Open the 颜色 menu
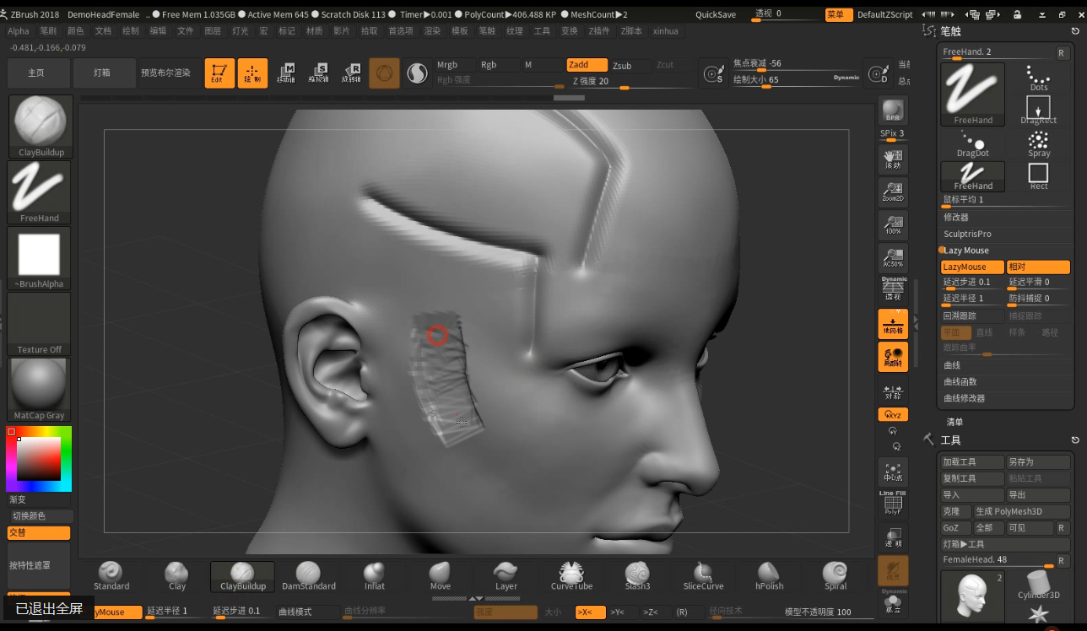The width and height of the screenshot is (1087, 631). (x=76, y=30)
